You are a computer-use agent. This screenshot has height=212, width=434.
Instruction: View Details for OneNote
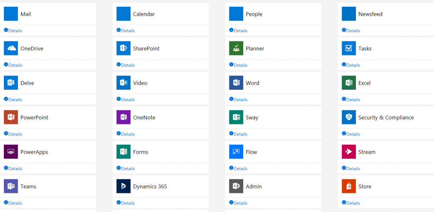[125, 134]
